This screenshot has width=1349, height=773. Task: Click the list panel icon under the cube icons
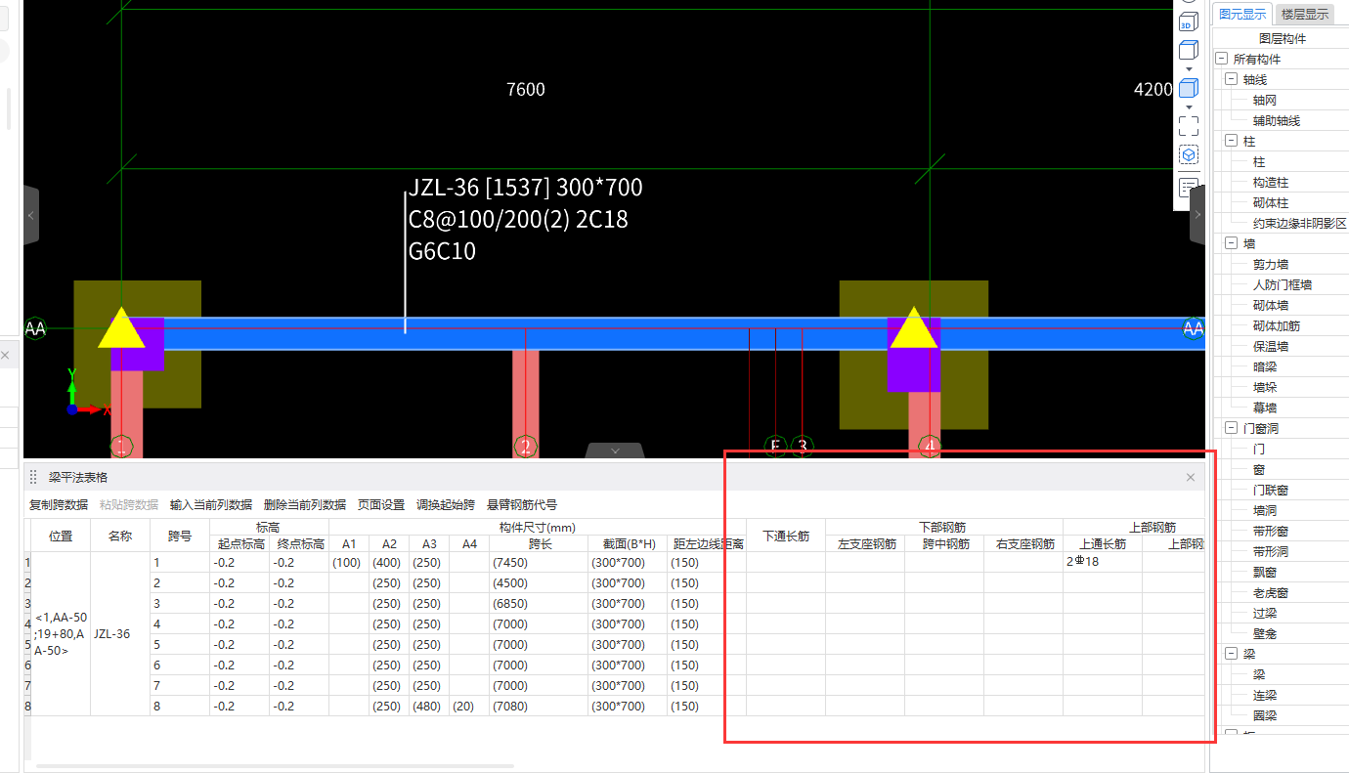coord(1188,187)
